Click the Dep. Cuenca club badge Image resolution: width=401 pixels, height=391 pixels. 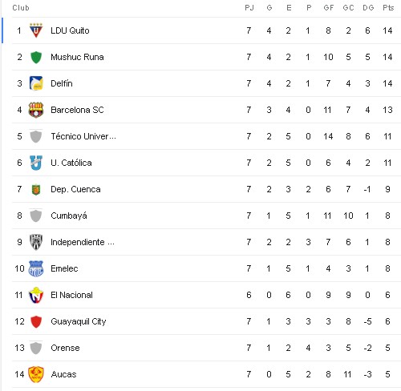36,189
